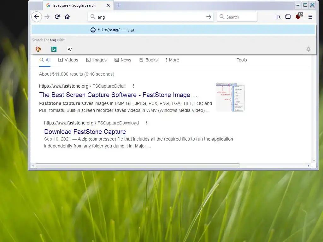Go back to the previous page

[x=37, y=17]
